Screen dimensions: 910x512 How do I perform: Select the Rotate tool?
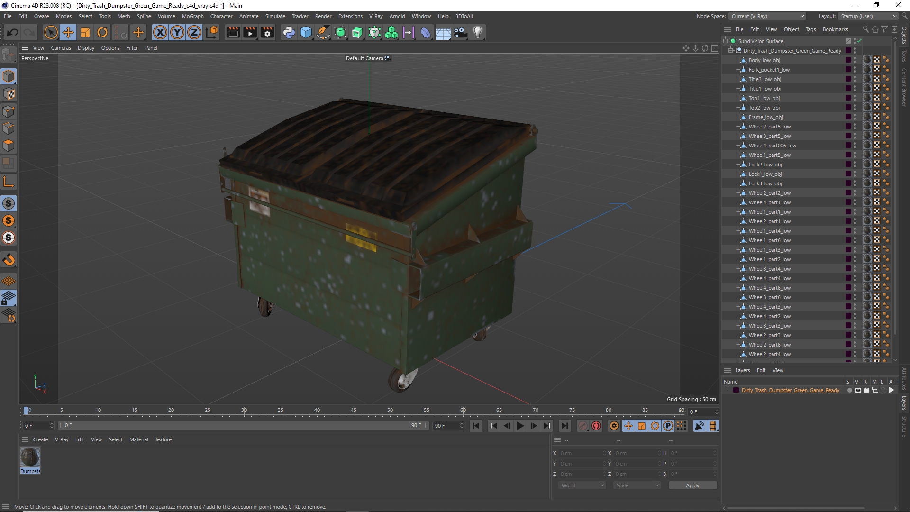(102, 32)
